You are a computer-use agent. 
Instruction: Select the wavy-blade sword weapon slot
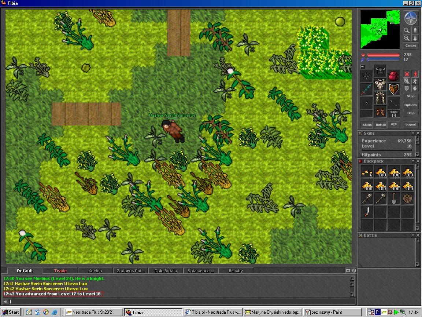click(x=367, y=89)
